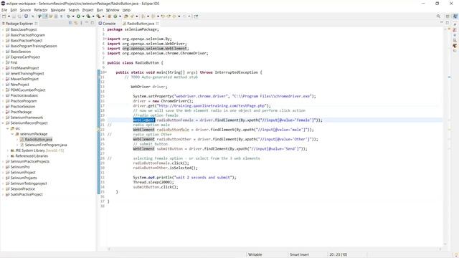Viewport: 459px width, 258px height.
Task: Expand the JRE System Library node
Action: [8, 150]
